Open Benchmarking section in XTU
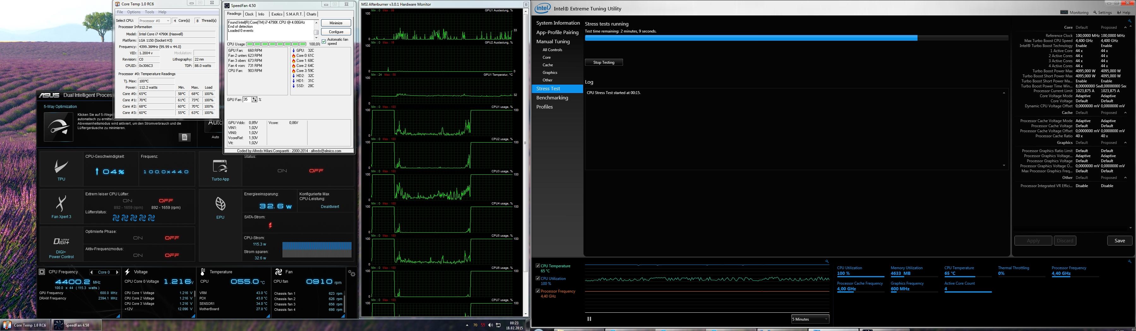1136x331 pixels. pos(552,98)
